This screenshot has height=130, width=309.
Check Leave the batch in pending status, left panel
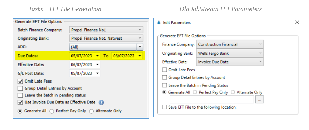[x=20, y=95]
